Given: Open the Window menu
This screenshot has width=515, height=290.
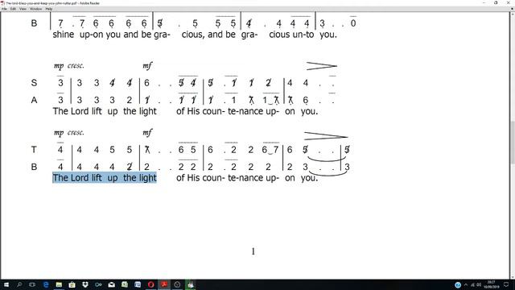Looking at the screenshot, I should tap(35, 9).
